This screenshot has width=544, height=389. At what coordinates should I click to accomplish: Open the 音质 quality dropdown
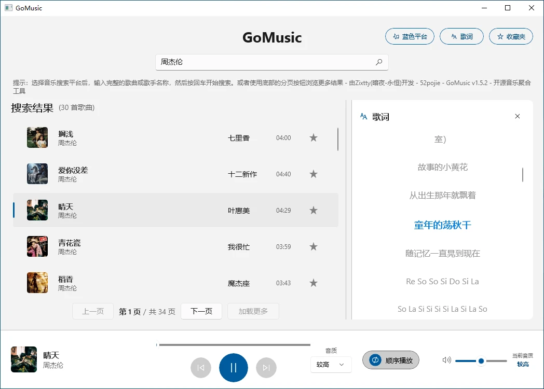tap(331, 365)
